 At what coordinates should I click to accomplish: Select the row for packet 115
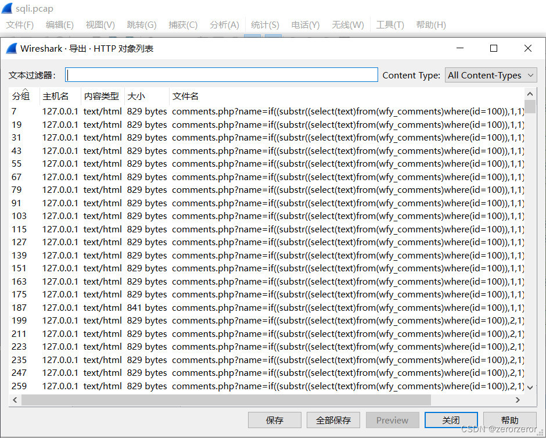[x=267, y=229]
